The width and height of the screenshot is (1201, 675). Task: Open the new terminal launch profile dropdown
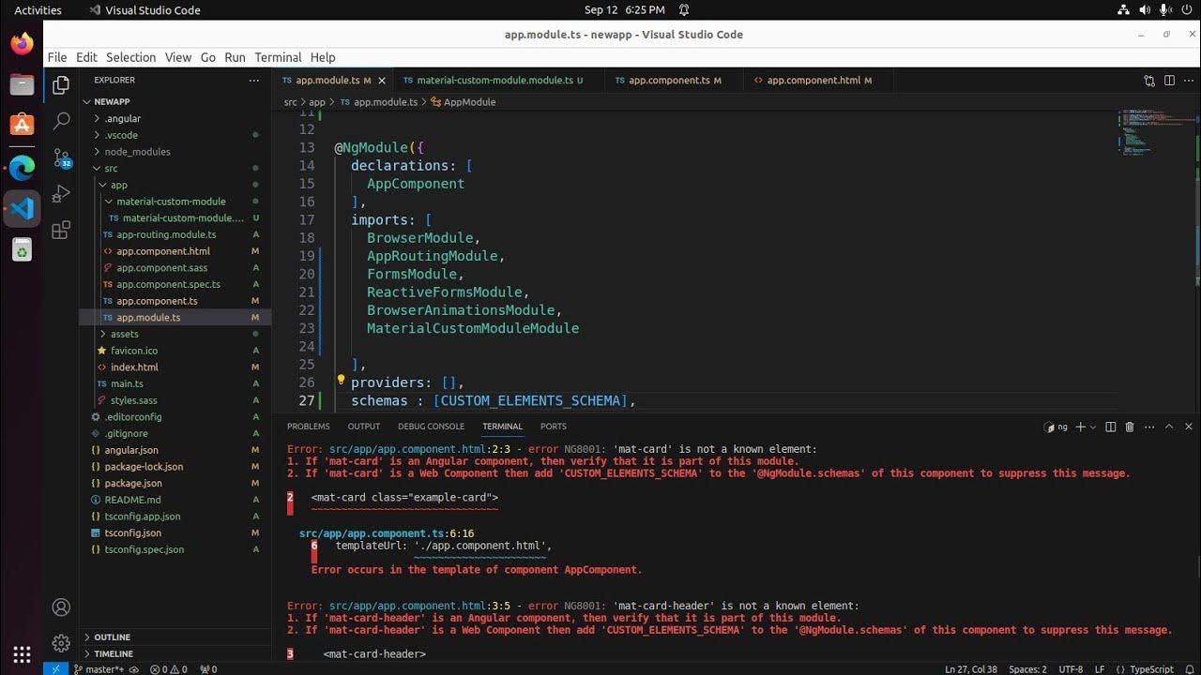pyautogui.click(x=1093, y=427)
